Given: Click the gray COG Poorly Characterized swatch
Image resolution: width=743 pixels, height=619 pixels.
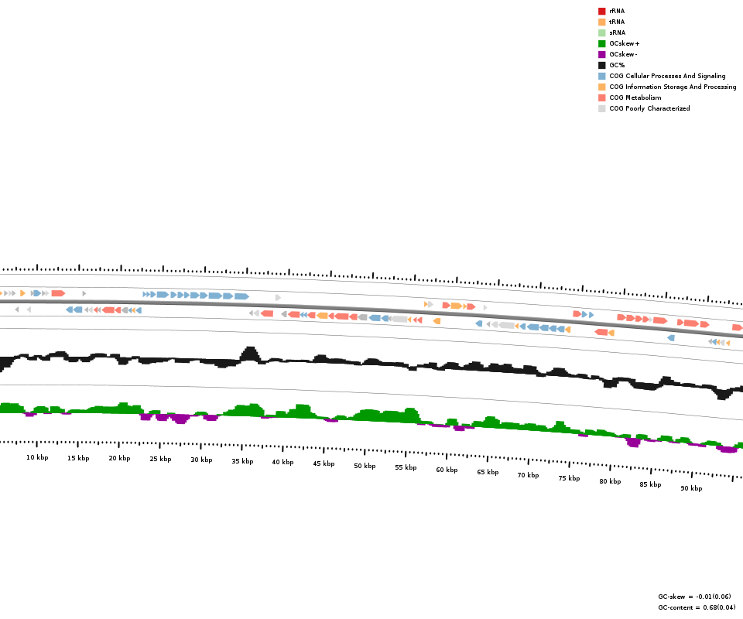Looking at the screenshot, I should 601,108.
